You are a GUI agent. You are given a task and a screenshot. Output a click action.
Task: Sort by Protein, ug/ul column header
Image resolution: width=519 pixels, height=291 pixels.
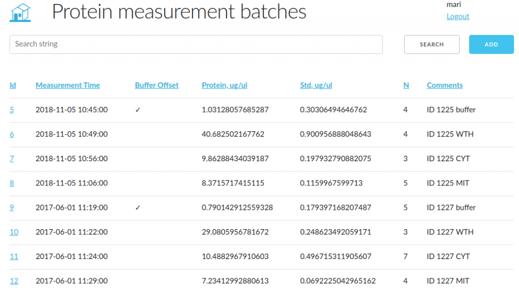click(x=225, y=85)
